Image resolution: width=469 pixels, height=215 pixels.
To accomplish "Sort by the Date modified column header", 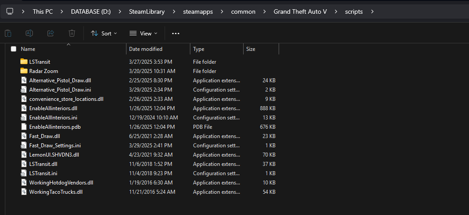I will [146, 49].
